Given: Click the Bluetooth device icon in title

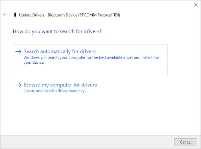Looking at the screenshot, I should (x=15, y=15).
